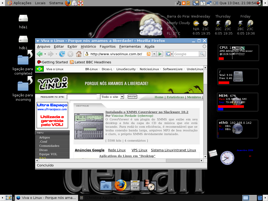Open the Back button history dropdown arrow
Screen dimensions: 268x201
click(45, 54)
